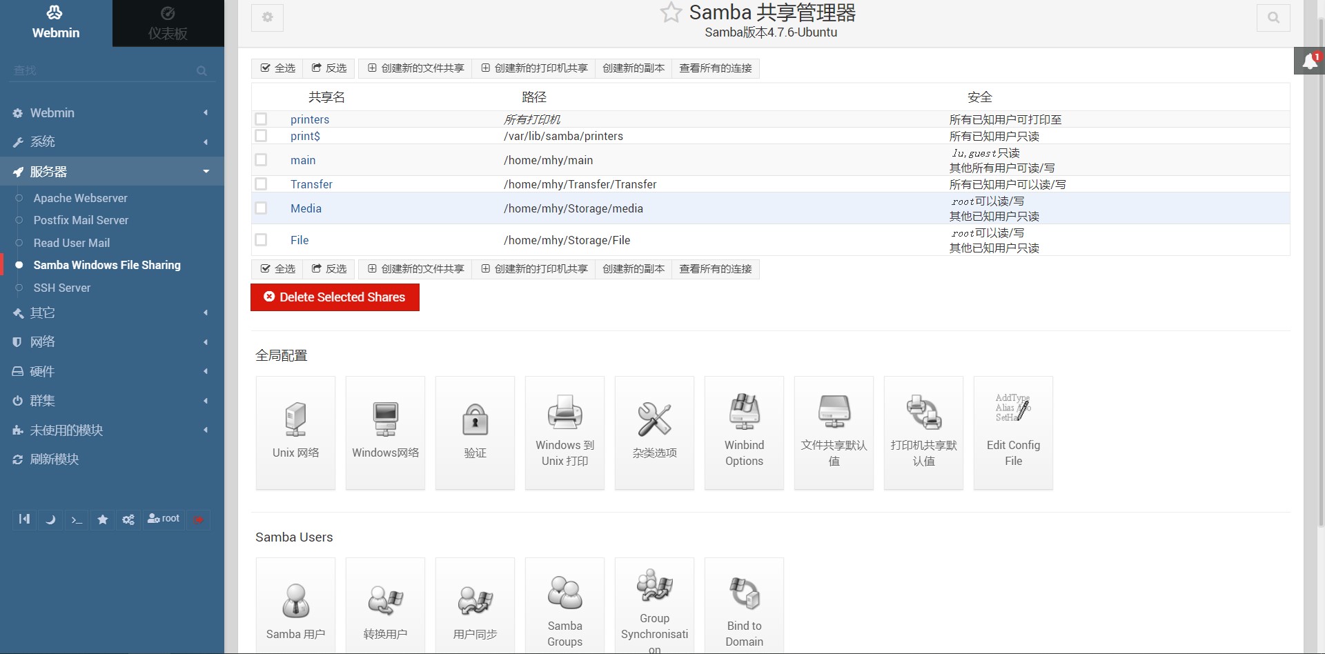Open the Samba Groups icon

pyautogui.click(x=565, y=606)
